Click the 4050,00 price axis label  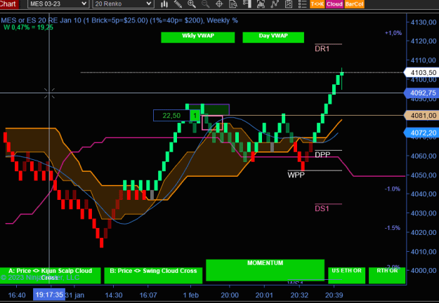pos(424,175)
